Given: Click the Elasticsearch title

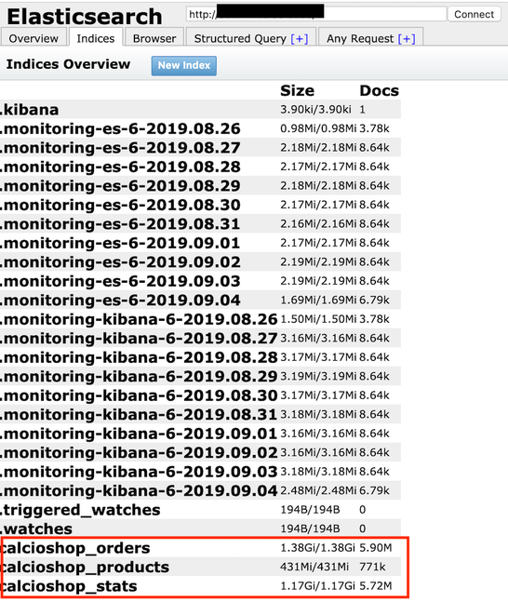Looking at the screenshot, I should [x=85, y=16].
